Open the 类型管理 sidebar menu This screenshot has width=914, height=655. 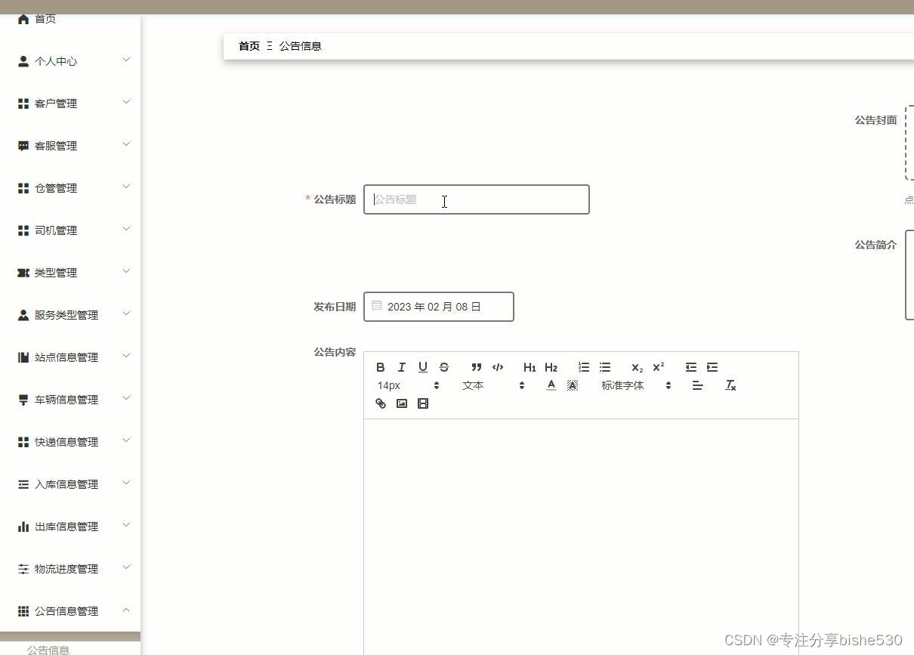click(x=70, y=273)
